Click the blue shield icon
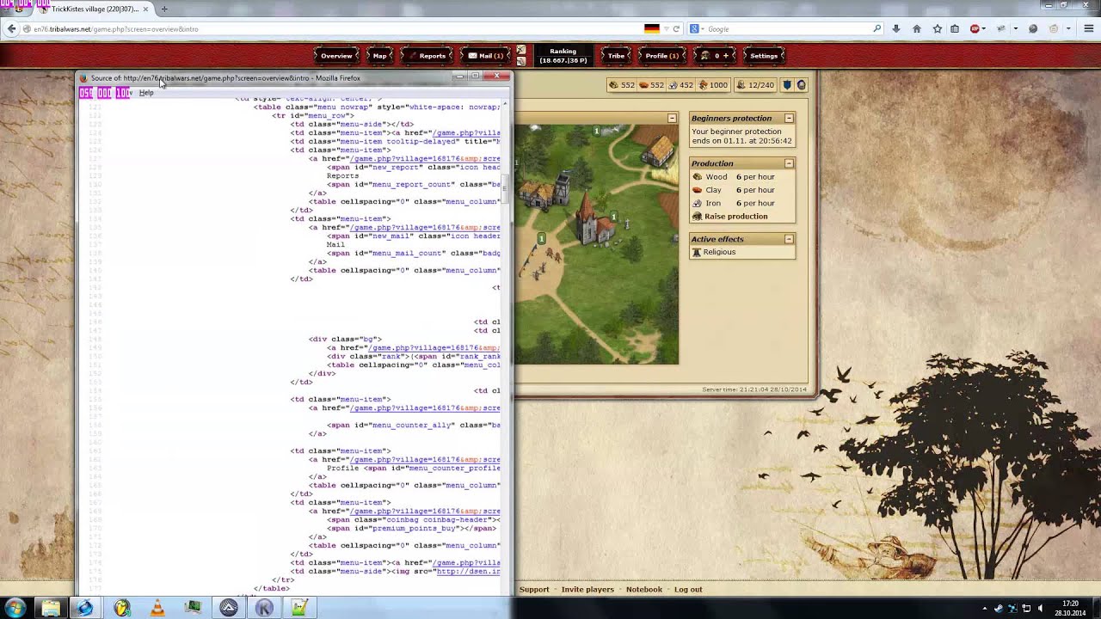 [x=787, y=85]
